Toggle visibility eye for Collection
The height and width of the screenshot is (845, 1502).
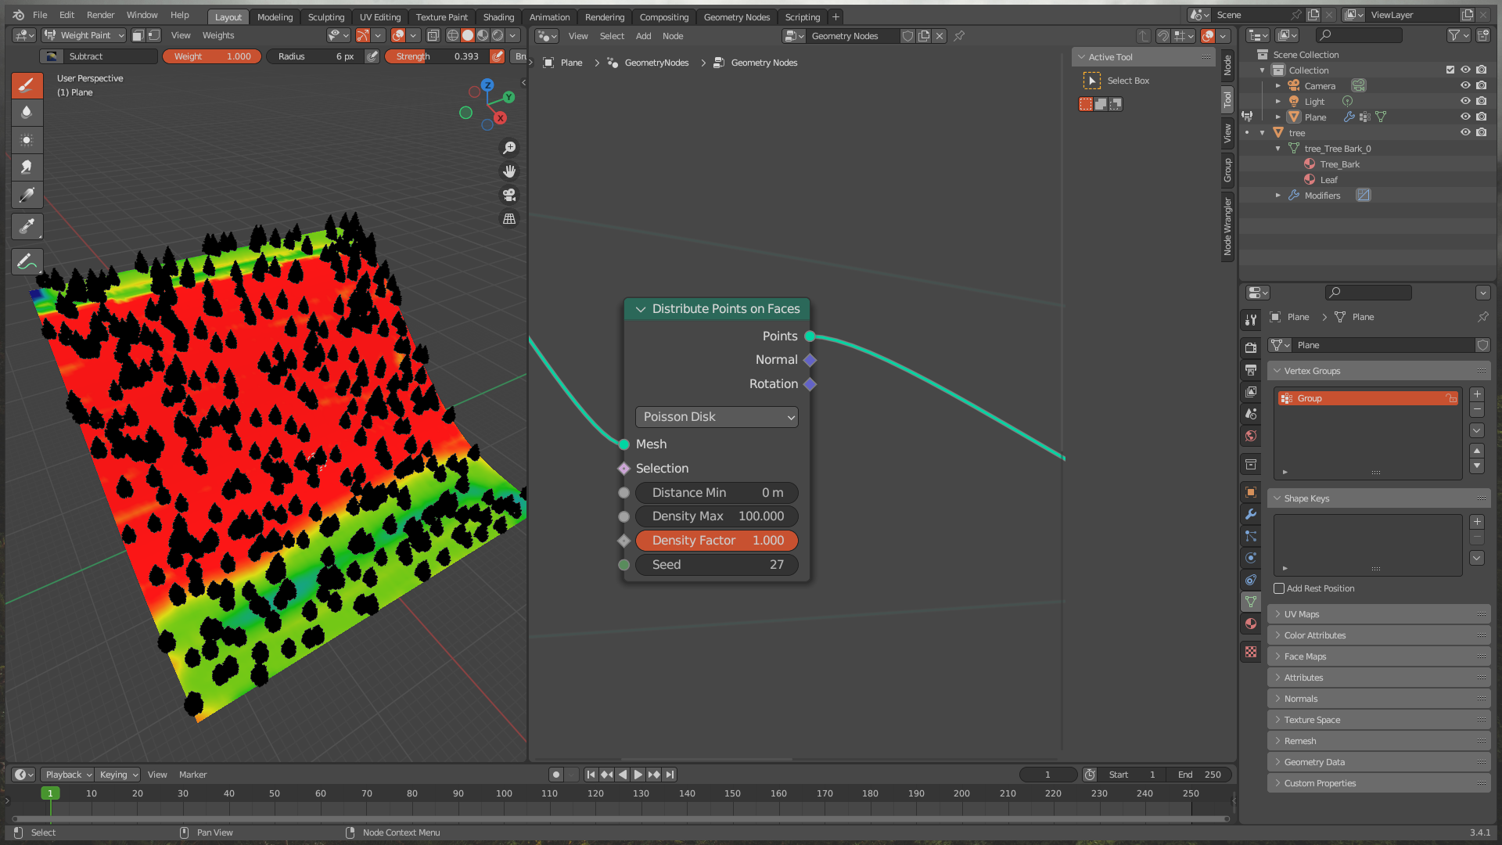(x=1465, y=70)
